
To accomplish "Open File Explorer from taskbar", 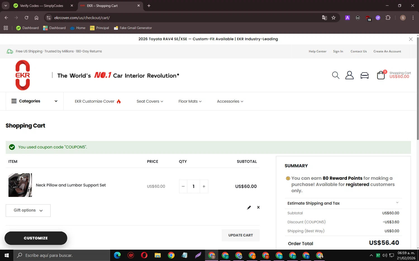I will tap(158, 255).
